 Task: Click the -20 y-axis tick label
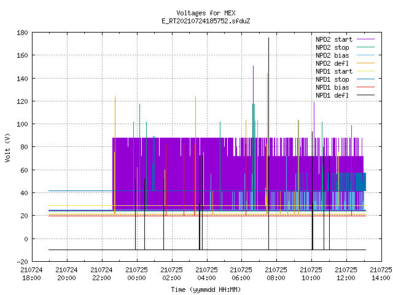click(22, 262)
